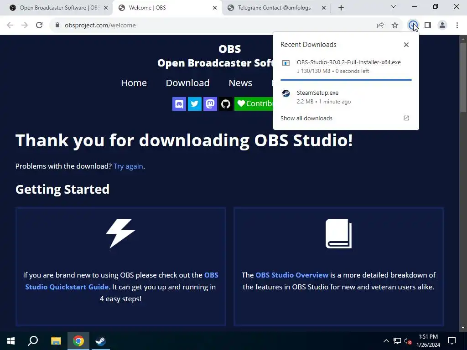
Task: Close the Welcome | OBS tab
Action: [x=215, y=8]
